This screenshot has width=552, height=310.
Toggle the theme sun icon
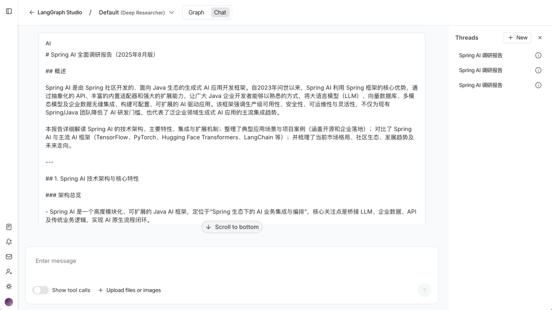pyautogui.click(x=9, y=287)
